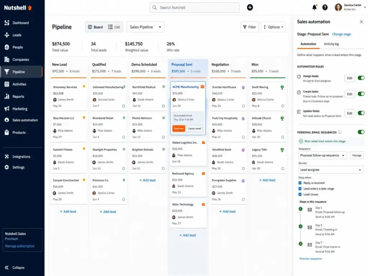Image resolution: width=368 pixels, height=276 pixels.
Task: Uncheck Reply is received checkbox
Action: pyautogui.click(x=300, y=183)
